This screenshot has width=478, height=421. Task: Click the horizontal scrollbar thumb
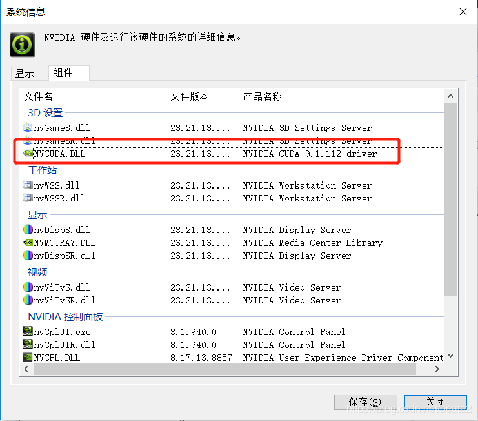(224, 369)
